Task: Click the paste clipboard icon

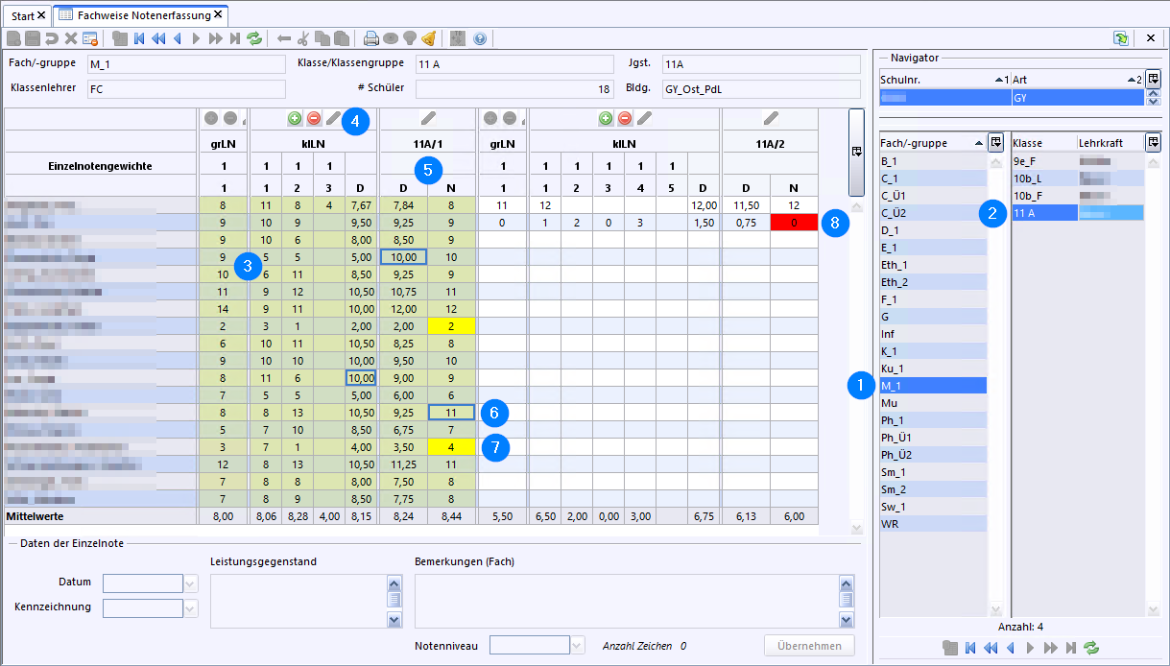Action: tap(341, 38)
